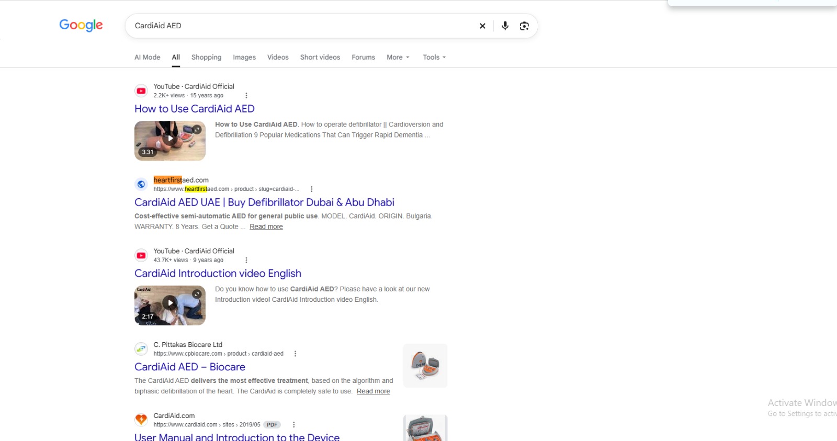The width and height of the screenshot is (837, 441).
Task: Open CardiAid Introduction video English link
Action: coord(218,274)
